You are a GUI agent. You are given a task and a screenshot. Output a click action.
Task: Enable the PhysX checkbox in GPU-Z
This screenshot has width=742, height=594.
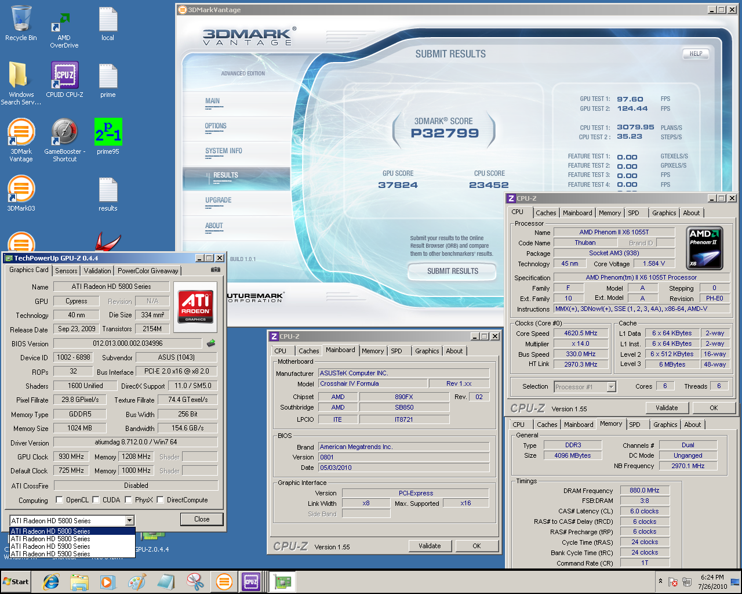coord(128,499)
